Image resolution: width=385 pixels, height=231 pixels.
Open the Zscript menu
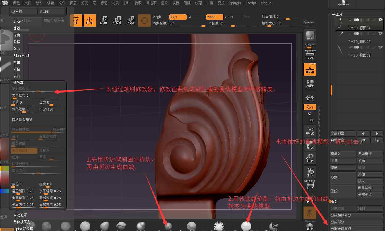click(251, 3)
